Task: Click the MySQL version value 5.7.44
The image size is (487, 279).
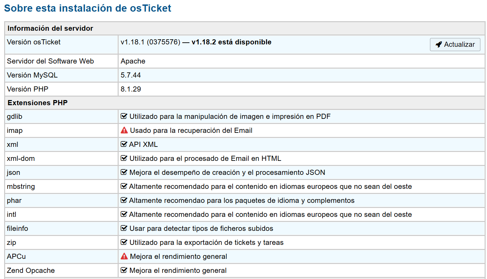Action: click(x=131, y=75)
